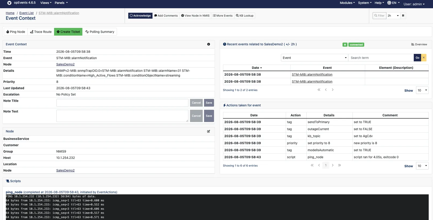Open the 2h time period dropdown
433x220 pixels.
pyautogui.click(x=393, y=15)
